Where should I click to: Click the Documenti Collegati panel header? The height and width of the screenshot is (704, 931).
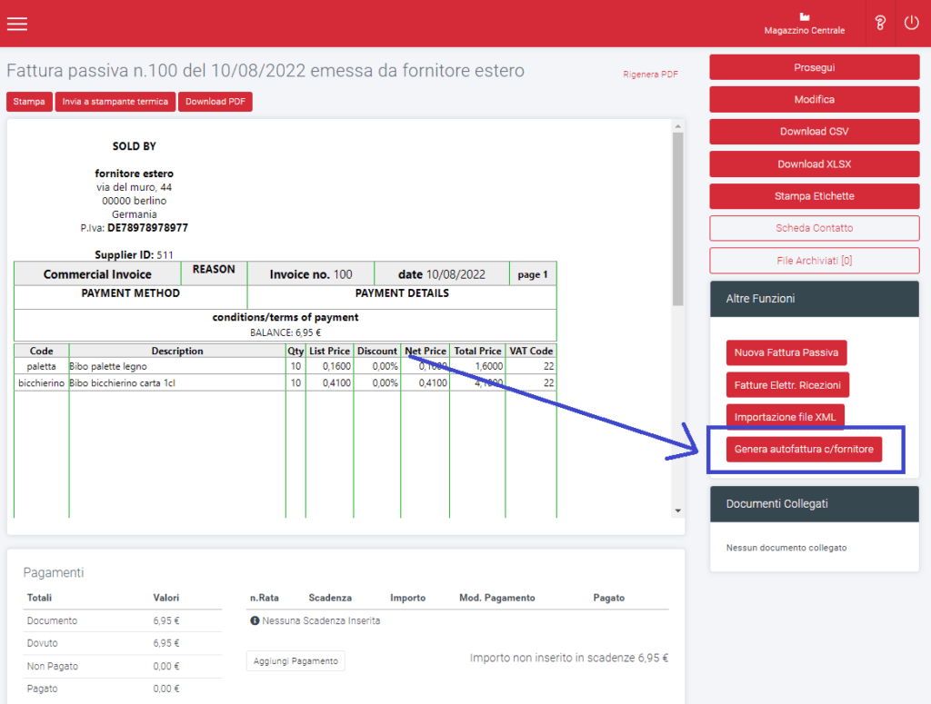click(x=814, y=504)
